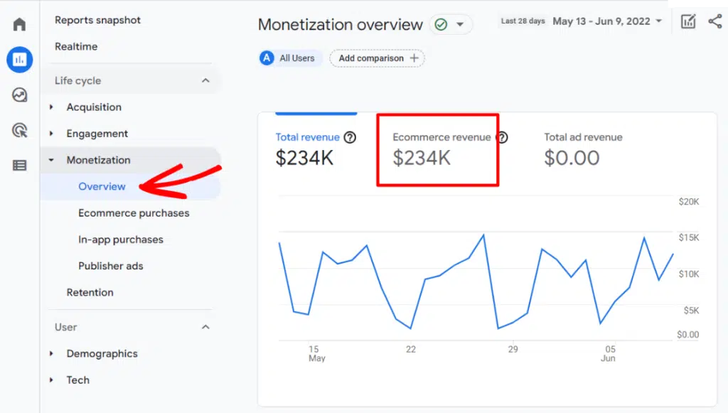The image size is (728, 413).
Task: Open the May 13 - Jun 9 date range picker
Action: coord(606,21)
